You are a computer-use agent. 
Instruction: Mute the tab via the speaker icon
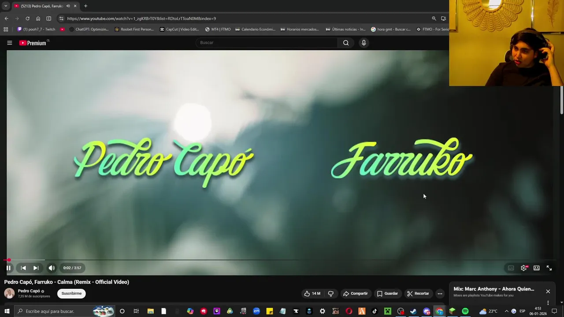(68, 6)
